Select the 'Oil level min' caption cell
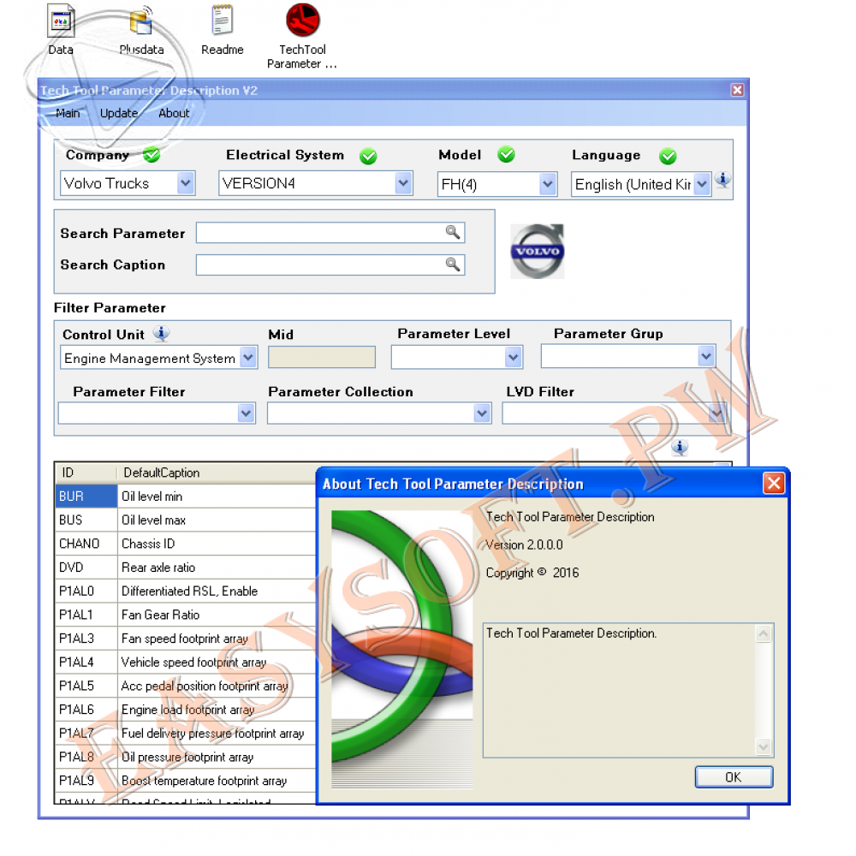 coord(217,496)
